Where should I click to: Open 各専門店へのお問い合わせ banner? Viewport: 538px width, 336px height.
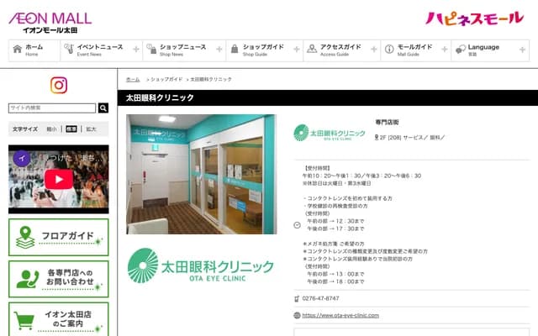59,279
